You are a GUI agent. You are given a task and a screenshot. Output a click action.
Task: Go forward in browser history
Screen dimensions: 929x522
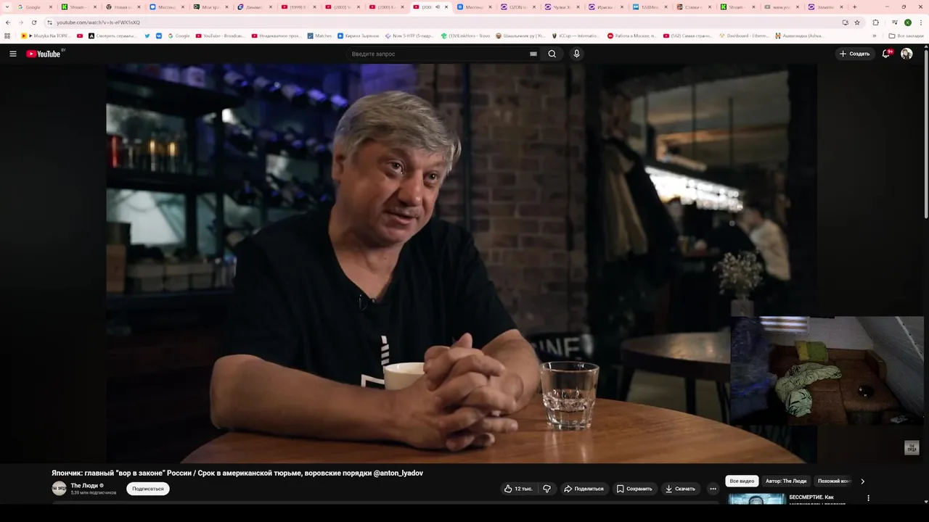21,22
